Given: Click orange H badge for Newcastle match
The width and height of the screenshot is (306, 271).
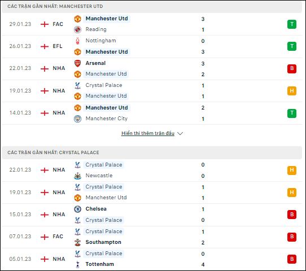Looking at the screenshot, I should click(292, 170).
